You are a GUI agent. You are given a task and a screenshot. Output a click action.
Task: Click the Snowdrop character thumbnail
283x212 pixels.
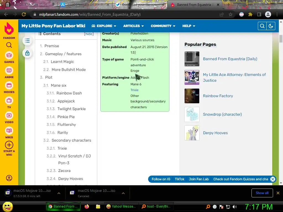192,114
